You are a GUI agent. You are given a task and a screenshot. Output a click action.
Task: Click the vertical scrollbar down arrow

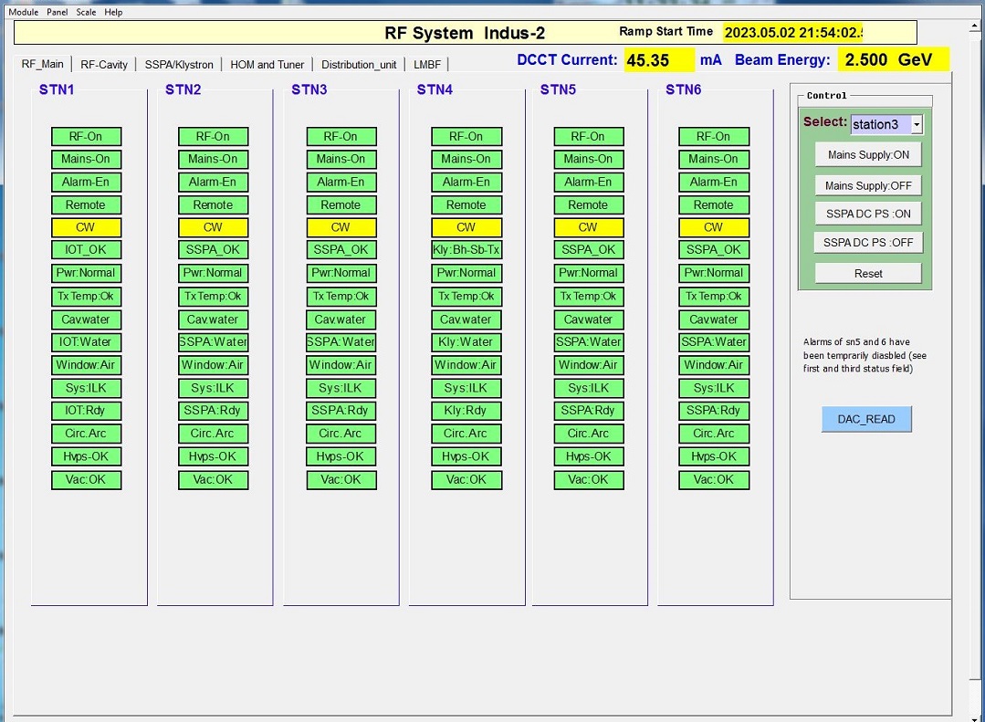974,717
